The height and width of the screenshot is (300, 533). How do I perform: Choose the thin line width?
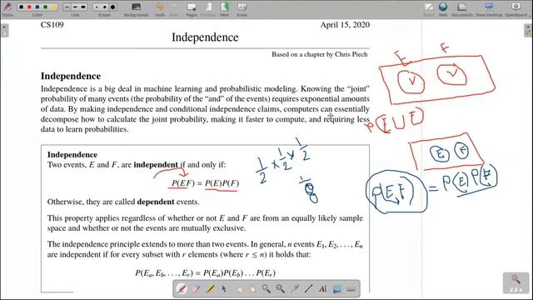pyautogui.click(x=67, y=7)
